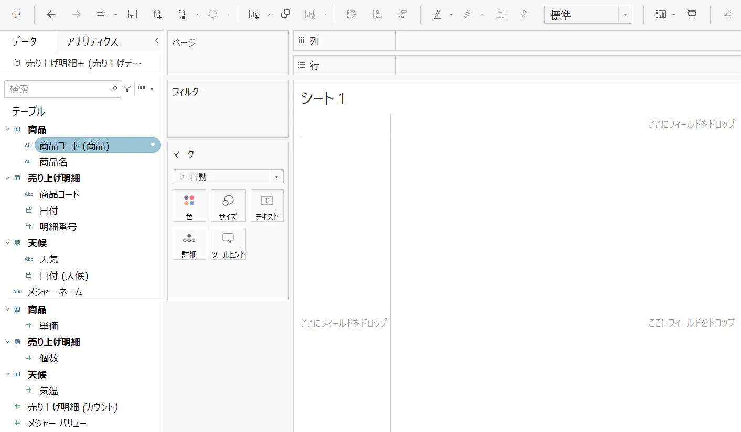The width and height of the screenshot is (741, 432).
Task: Click the redo forward arrow
Action: coord(77,15)
